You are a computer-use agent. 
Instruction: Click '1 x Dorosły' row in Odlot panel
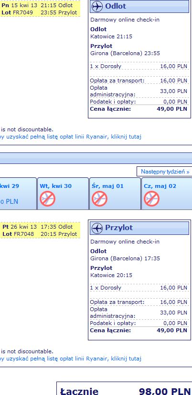tap(139, 66)
